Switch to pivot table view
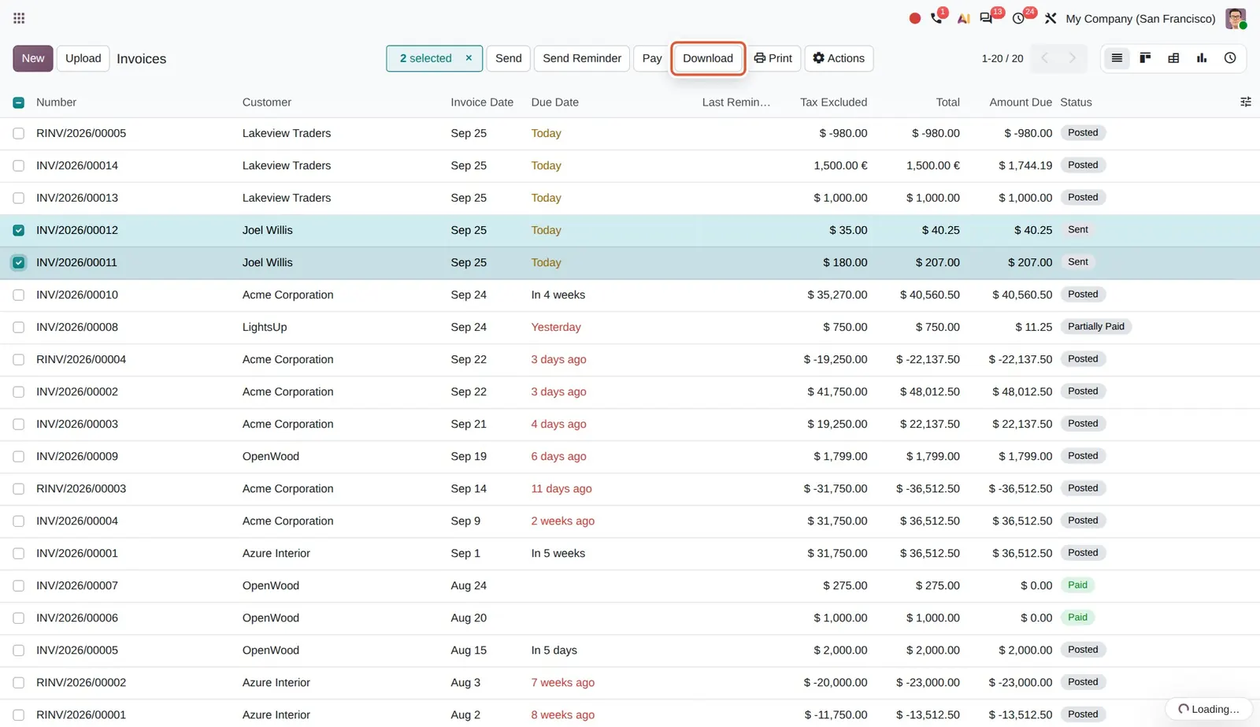Screen dimensions: 1260x727 (x=1173, y=58)
